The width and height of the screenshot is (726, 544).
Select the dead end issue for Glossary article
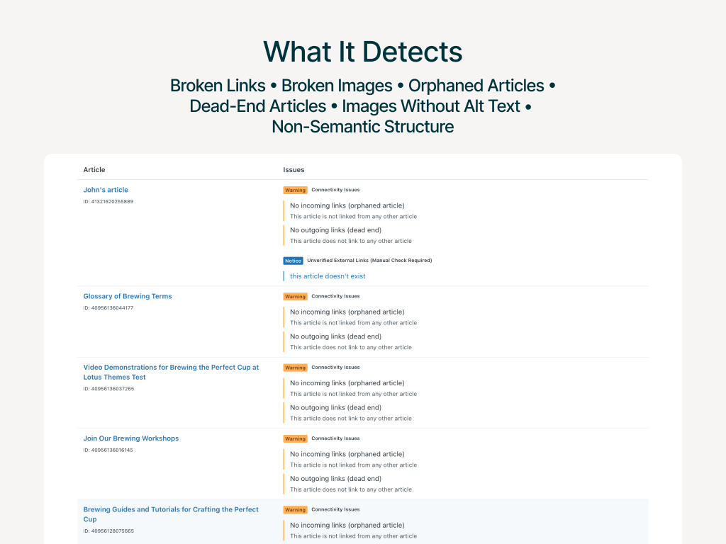[x=335, y=336]
